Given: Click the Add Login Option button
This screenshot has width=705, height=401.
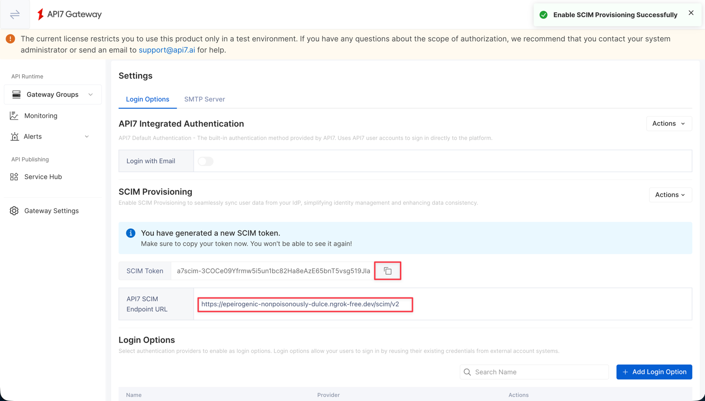Looking at the screenshot, I should click(654, 372).
